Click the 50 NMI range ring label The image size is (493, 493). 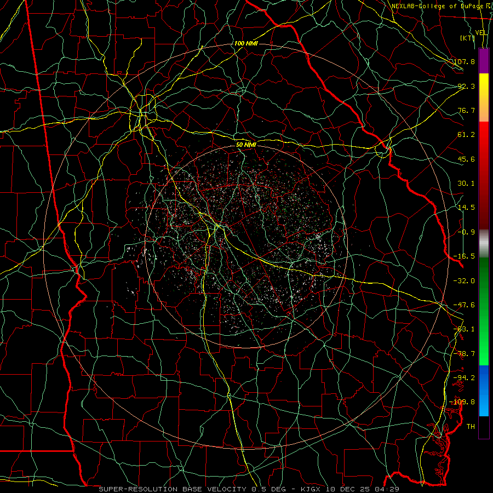[x=246, y=145]
